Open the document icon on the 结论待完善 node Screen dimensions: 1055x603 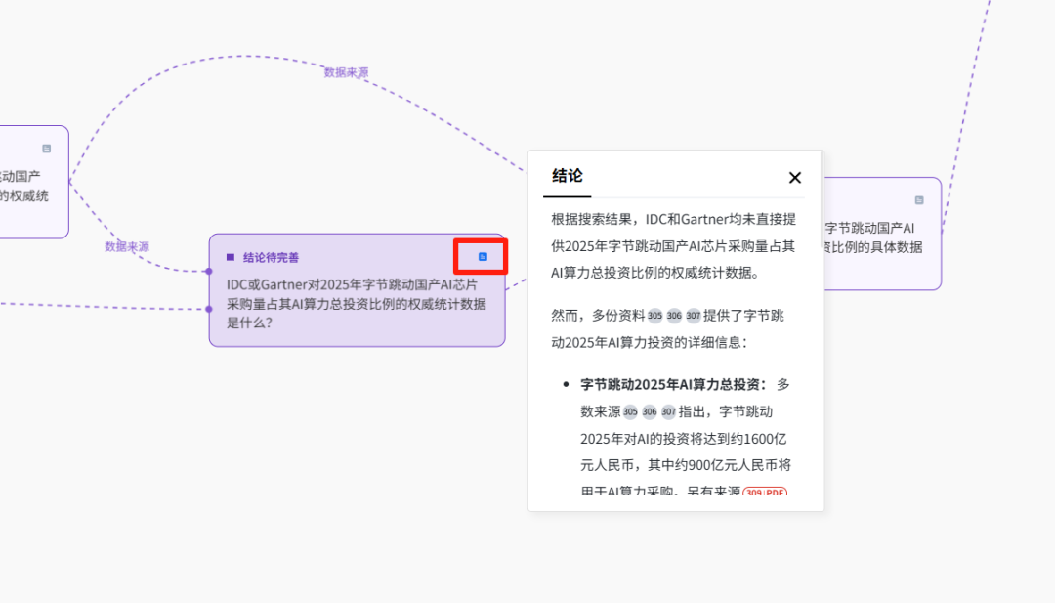(x=483, y=256)
